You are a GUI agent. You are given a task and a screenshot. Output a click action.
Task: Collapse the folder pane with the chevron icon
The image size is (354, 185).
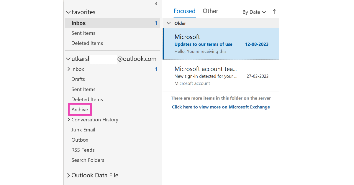coord(156,4)
